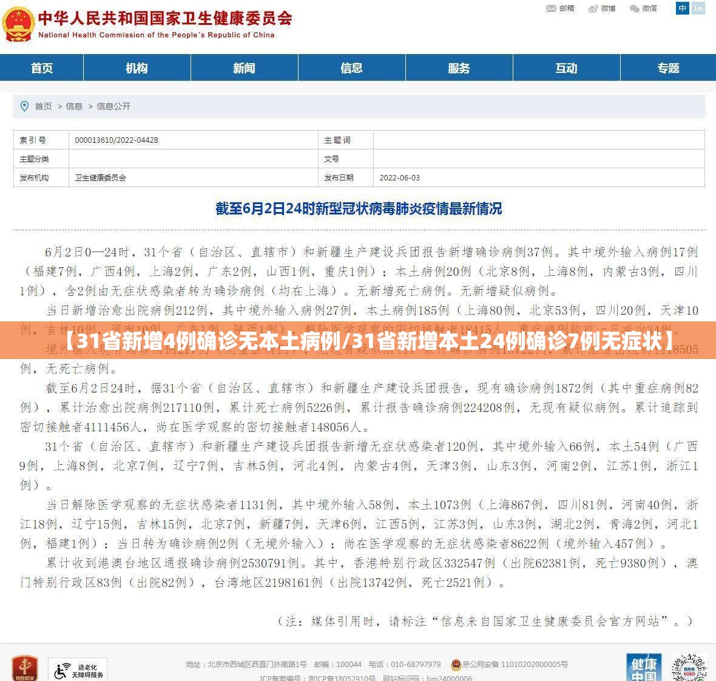Select the publish date 2022-06-03

399,177
